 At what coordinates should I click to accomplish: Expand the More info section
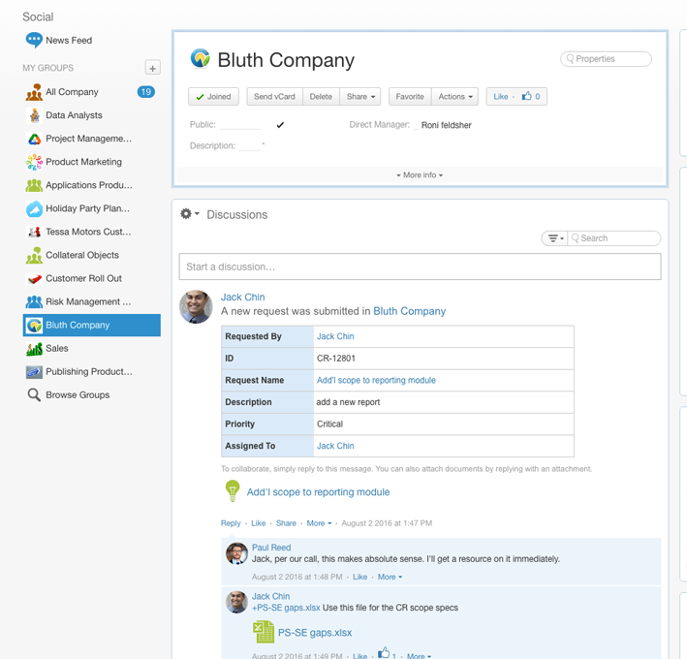420,174
